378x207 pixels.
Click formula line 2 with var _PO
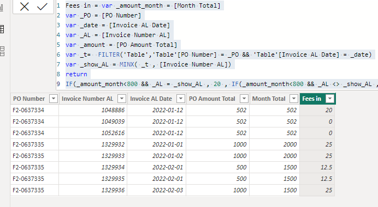click(x=103, y=15)
